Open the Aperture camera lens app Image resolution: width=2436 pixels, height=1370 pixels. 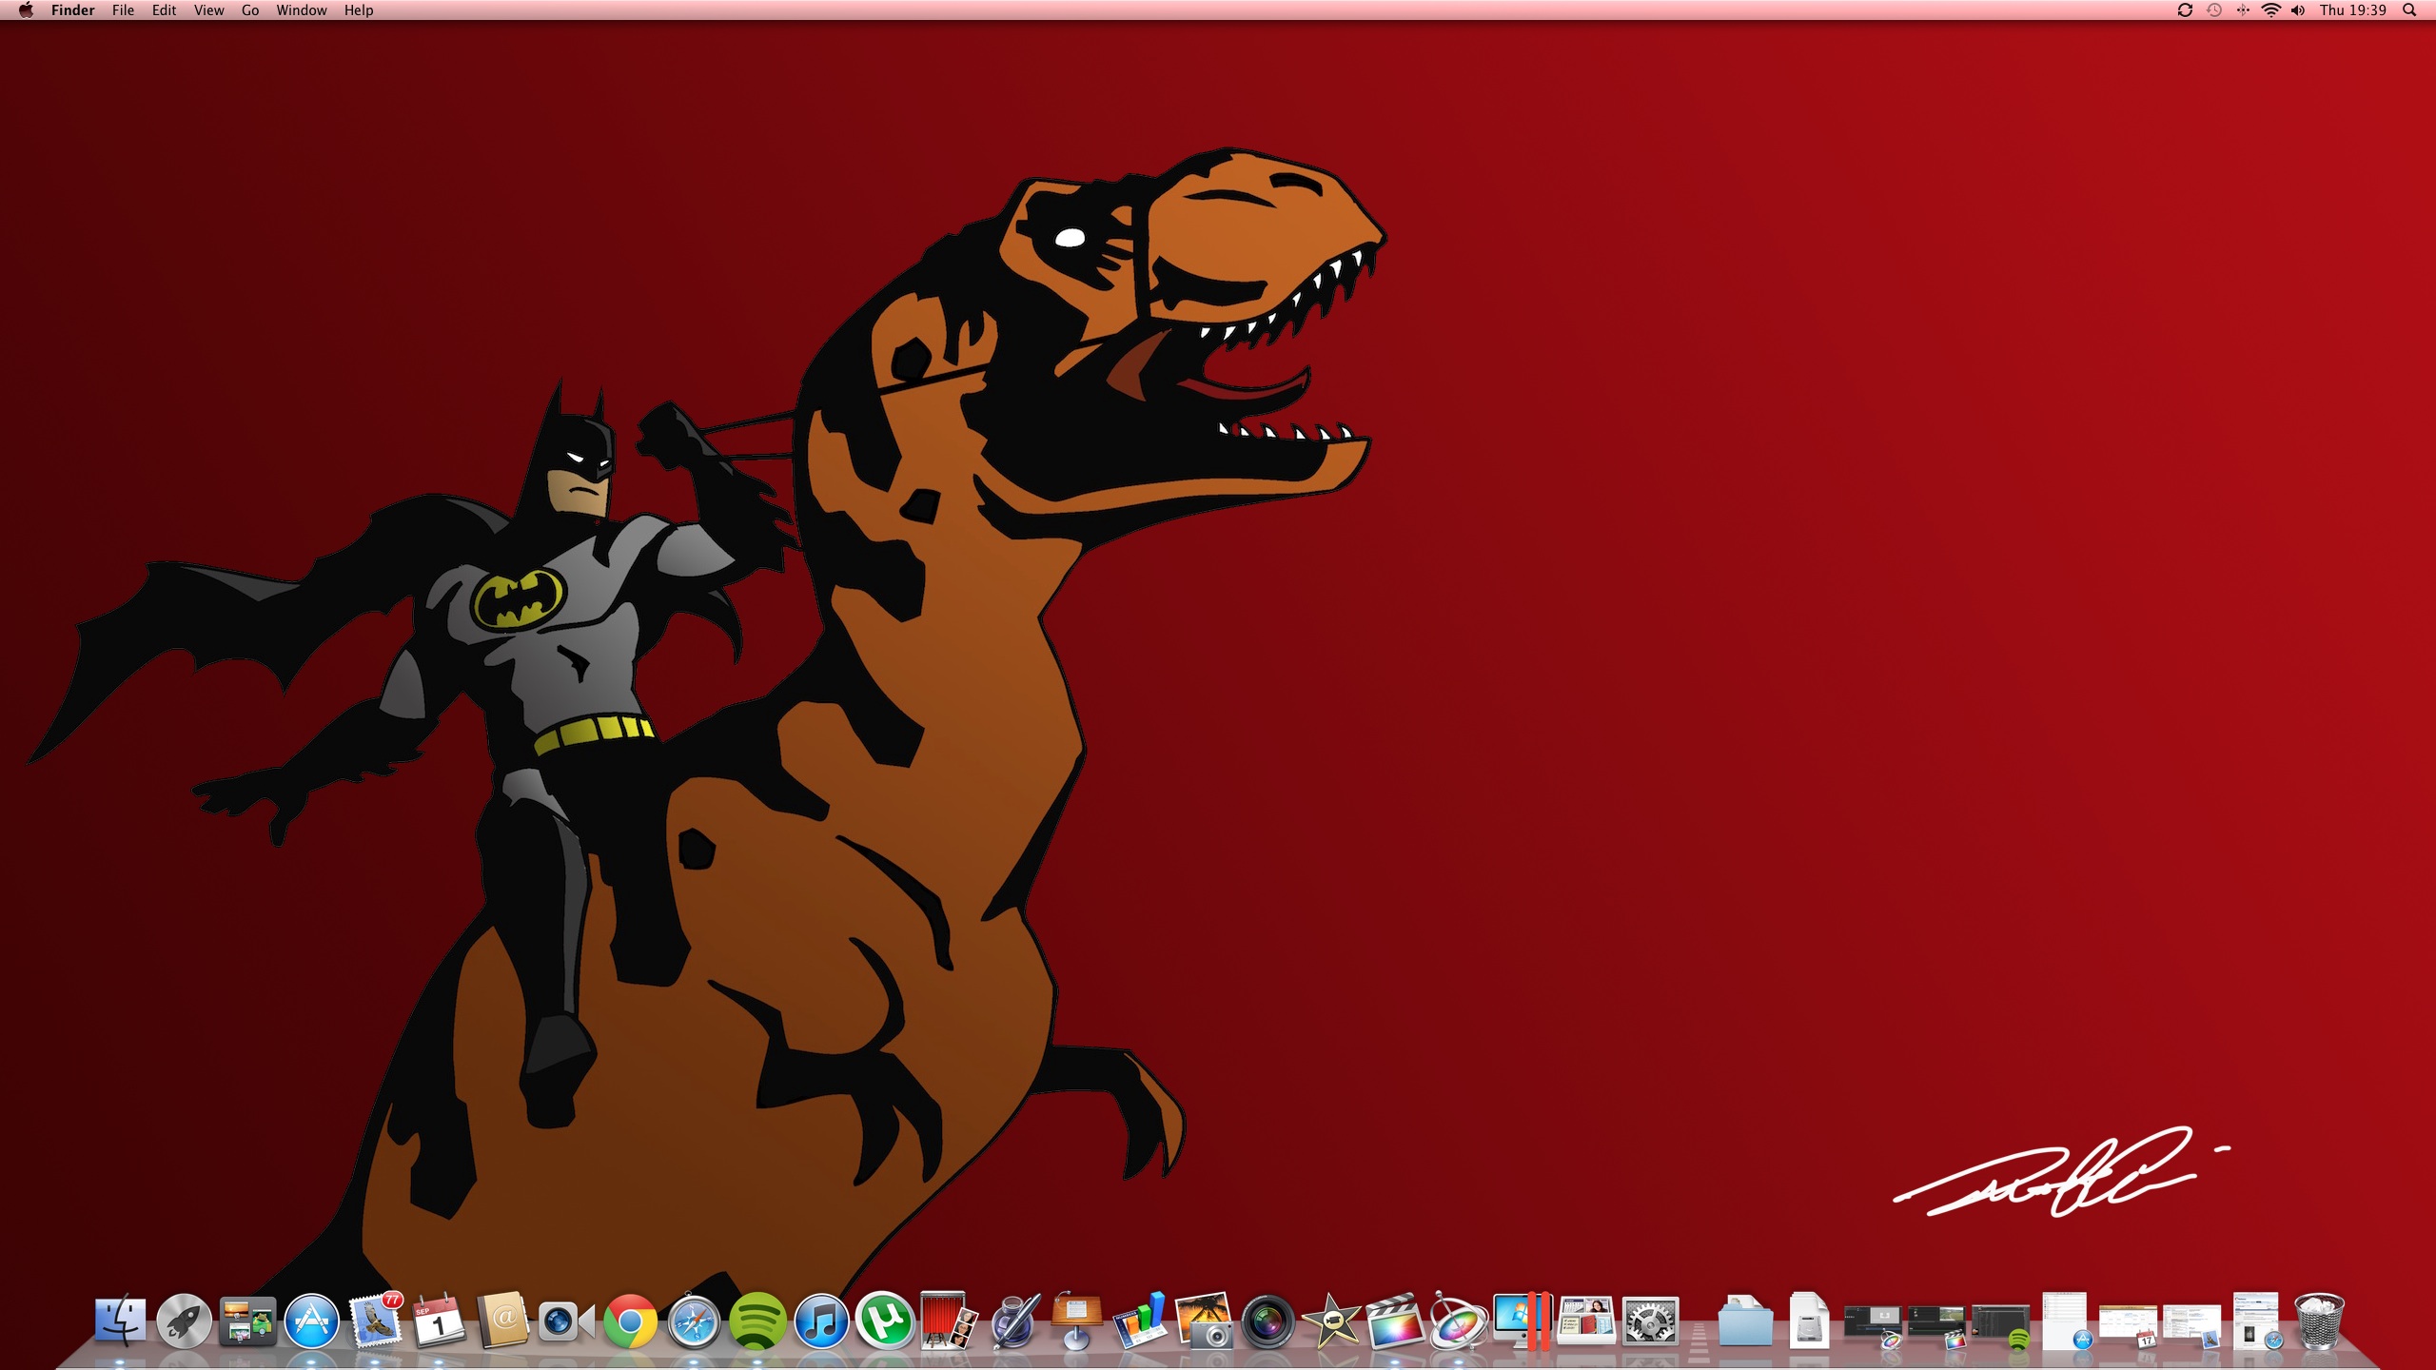pyautogui.click(x=1267, y=1321)
